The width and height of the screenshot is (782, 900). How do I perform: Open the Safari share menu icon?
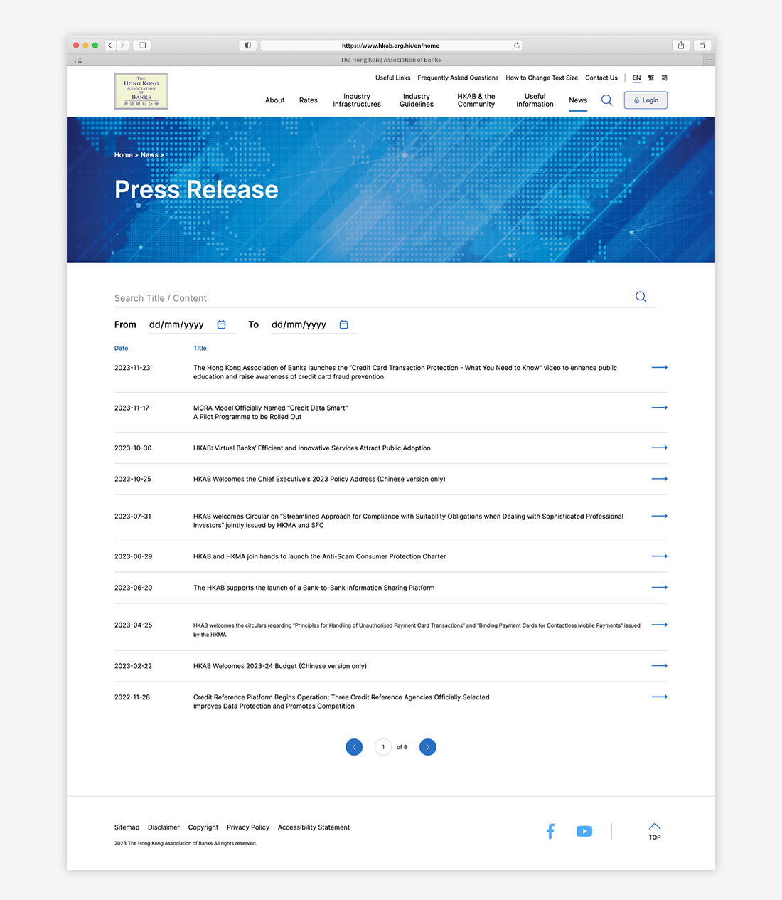pyautogui.click(x=681, y=45)
